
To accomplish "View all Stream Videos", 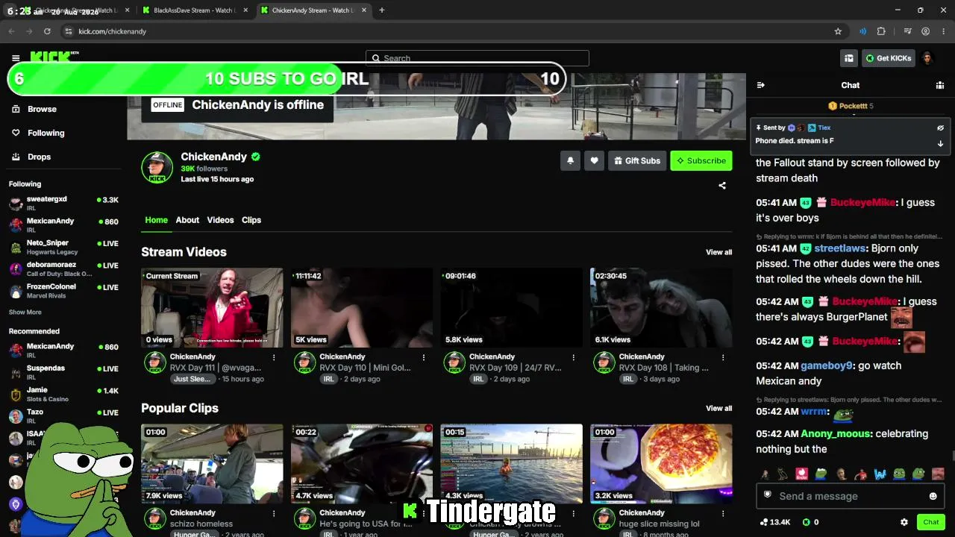I will pyautogui.click(x=719, y=252).
